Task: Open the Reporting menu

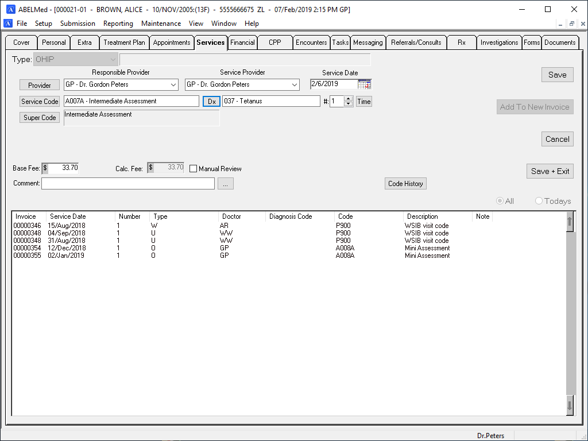Action: click(x=118, y=24)
